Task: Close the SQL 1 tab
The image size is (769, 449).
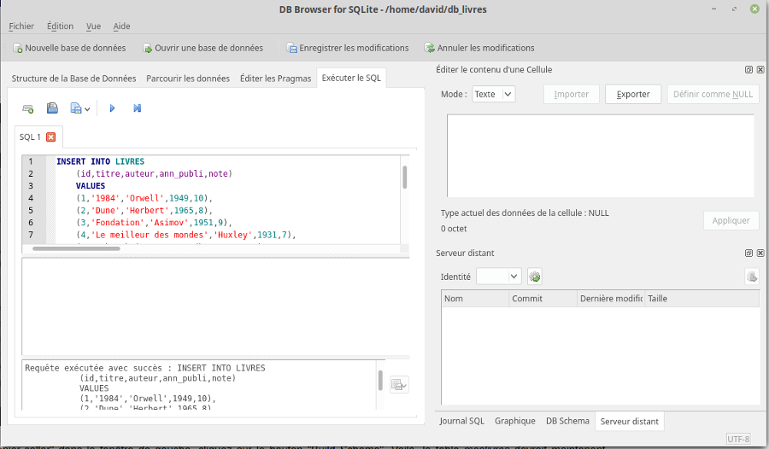Action: 51,137
